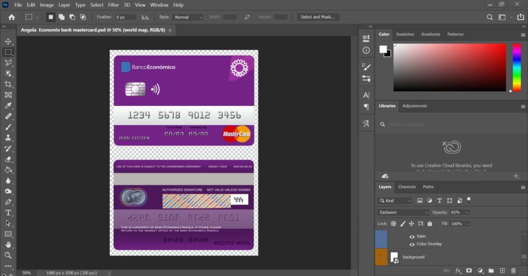This screenshot has width=528, height=276.
Task: Switch to the Adjustments tab
Action: pyautogui.click(x=414, y=106)
